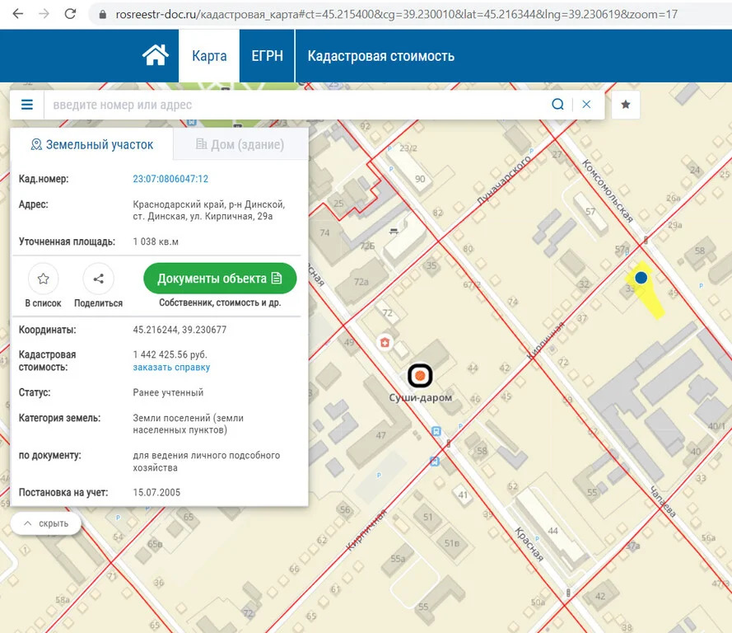Share parcel using the share icon
The width and height of the screenshot is (732, 633).
point(98,279)
